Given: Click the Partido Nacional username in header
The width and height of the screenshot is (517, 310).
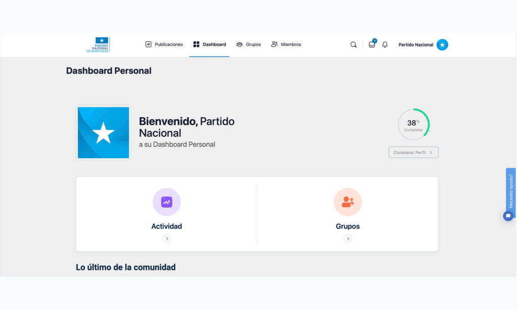Looking at the screenshot, I should (416, 45).
